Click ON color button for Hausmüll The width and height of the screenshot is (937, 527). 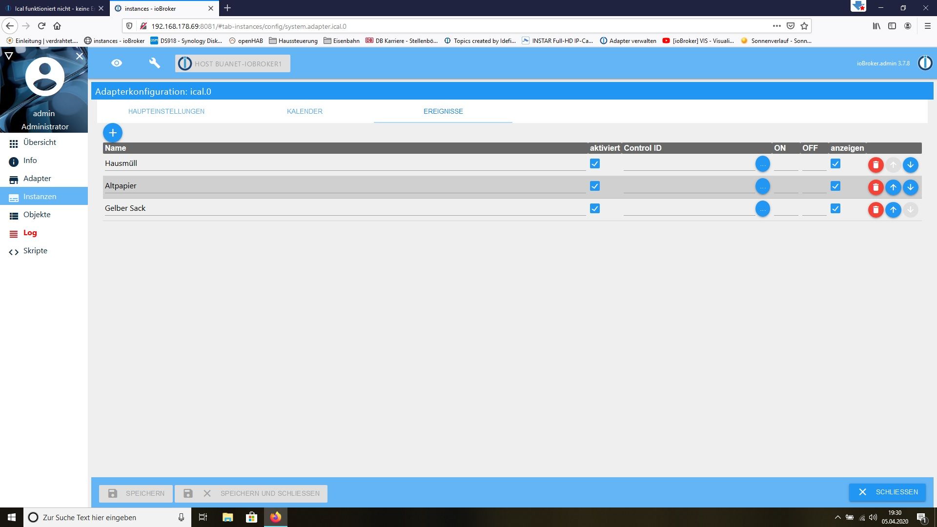pyautogui.click(x=763, y=164)
